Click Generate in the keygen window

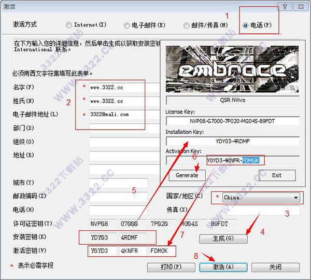tap(187, 175)
